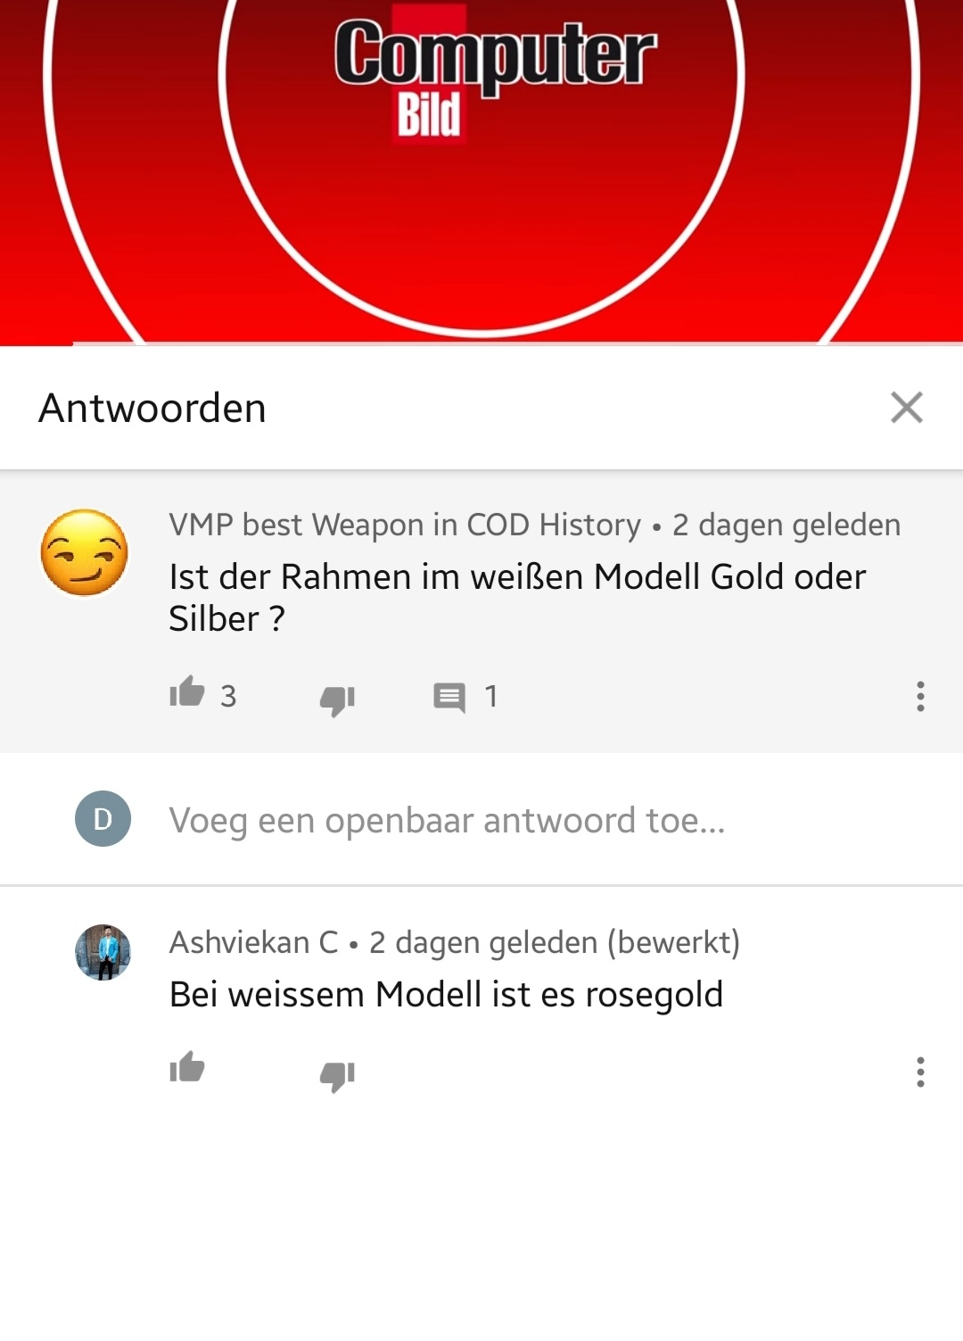Close the Antwoorden panel
This screenshot has width=963, height=1341.
pyautogui.click(x=907, y=408)
